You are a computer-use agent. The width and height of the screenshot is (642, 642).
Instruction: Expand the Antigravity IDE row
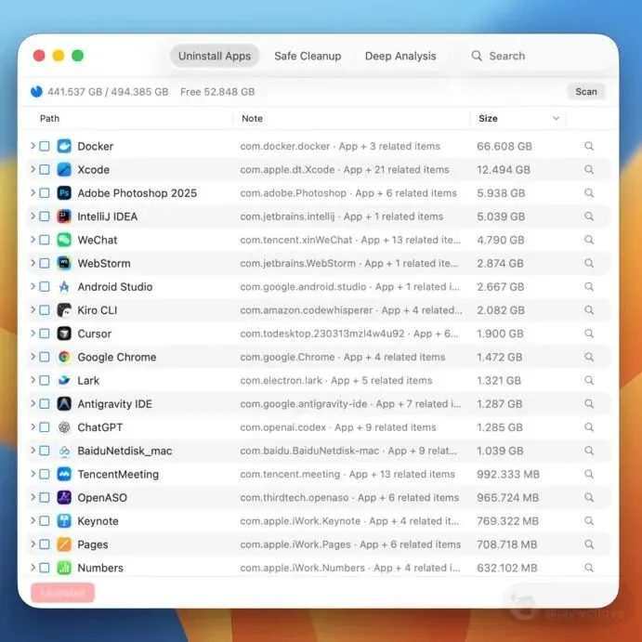pyautogui.click(x=33, y=403)
